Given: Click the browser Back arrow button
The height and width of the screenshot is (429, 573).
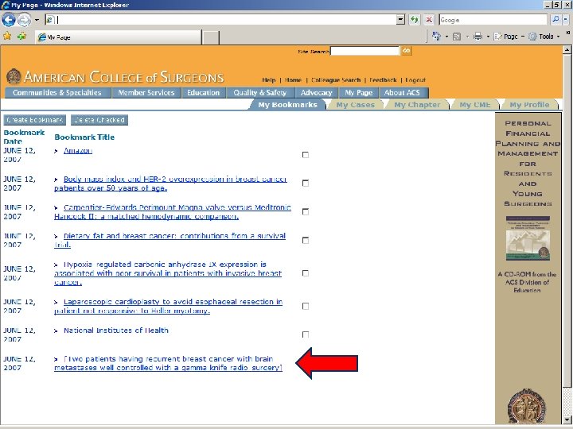Looking at the screenshot, I should coord(9,20).
